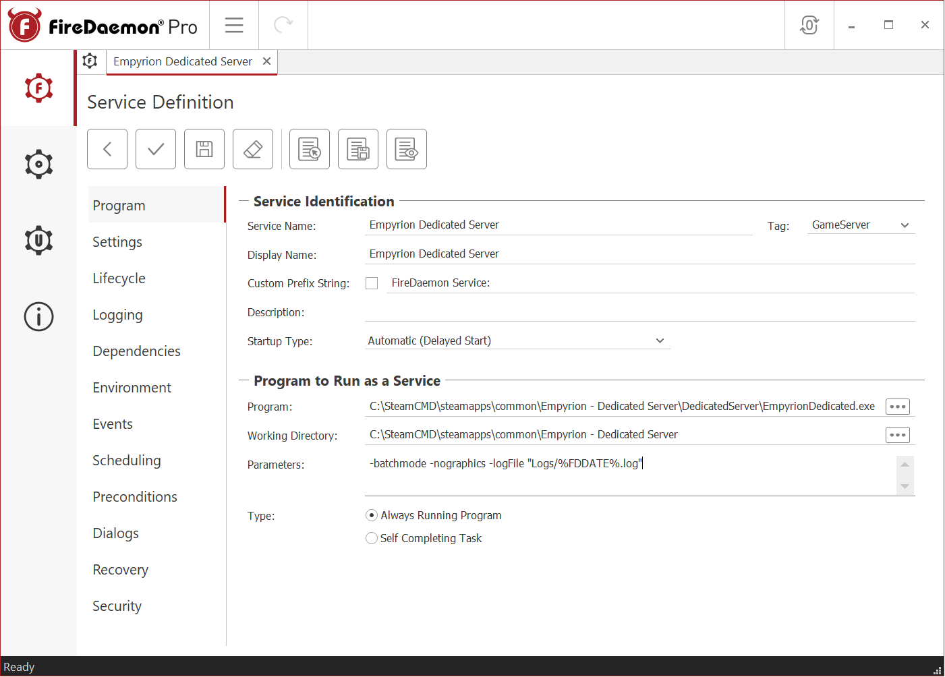The height and width of the screenshot is (677, 945).
Task: Click the eraser clear toolbar button
Action: (x=253, y=149)
